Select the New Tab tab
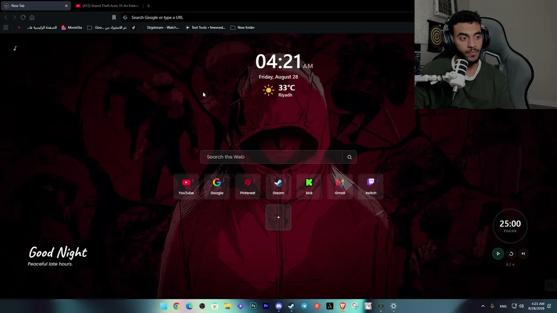 pos(35,6)
